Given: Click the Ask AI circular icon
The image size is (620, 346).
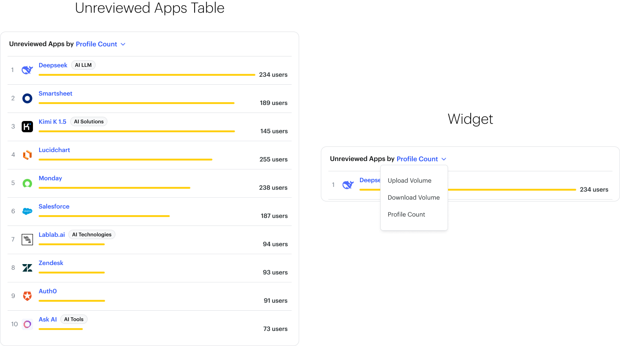Looking at the screenshot, I should tap(27, 324).
